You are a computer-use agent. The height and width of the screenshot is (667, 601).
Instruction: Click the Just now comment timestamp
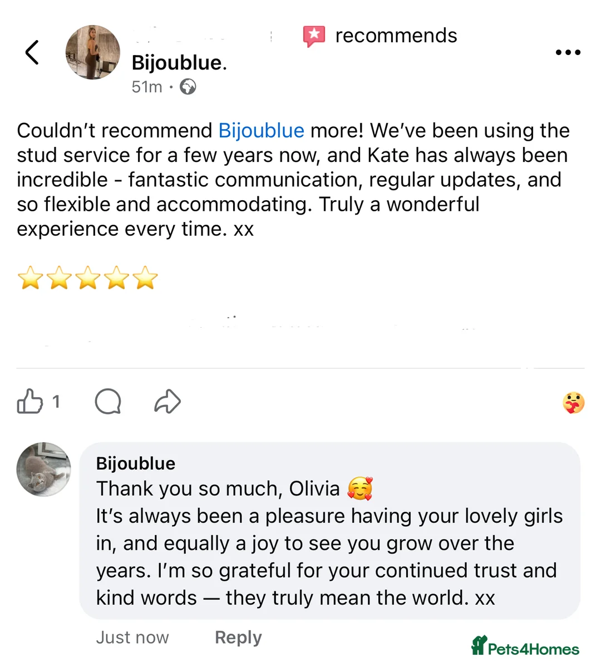tap(132, 638)
